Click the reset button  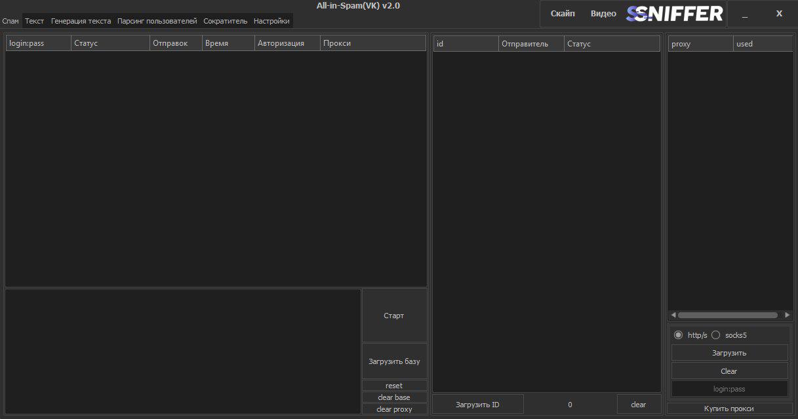394,386
